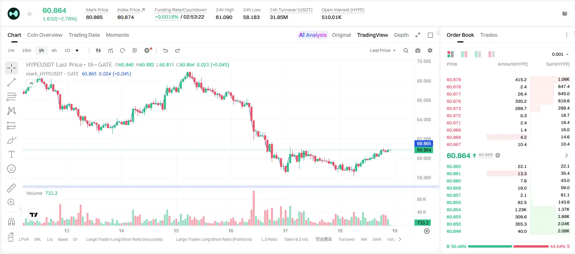Image resolution: width=575 pixels, height=254 pixels.
Task: Show only sell orders in order book
Action: pos(491,54)
